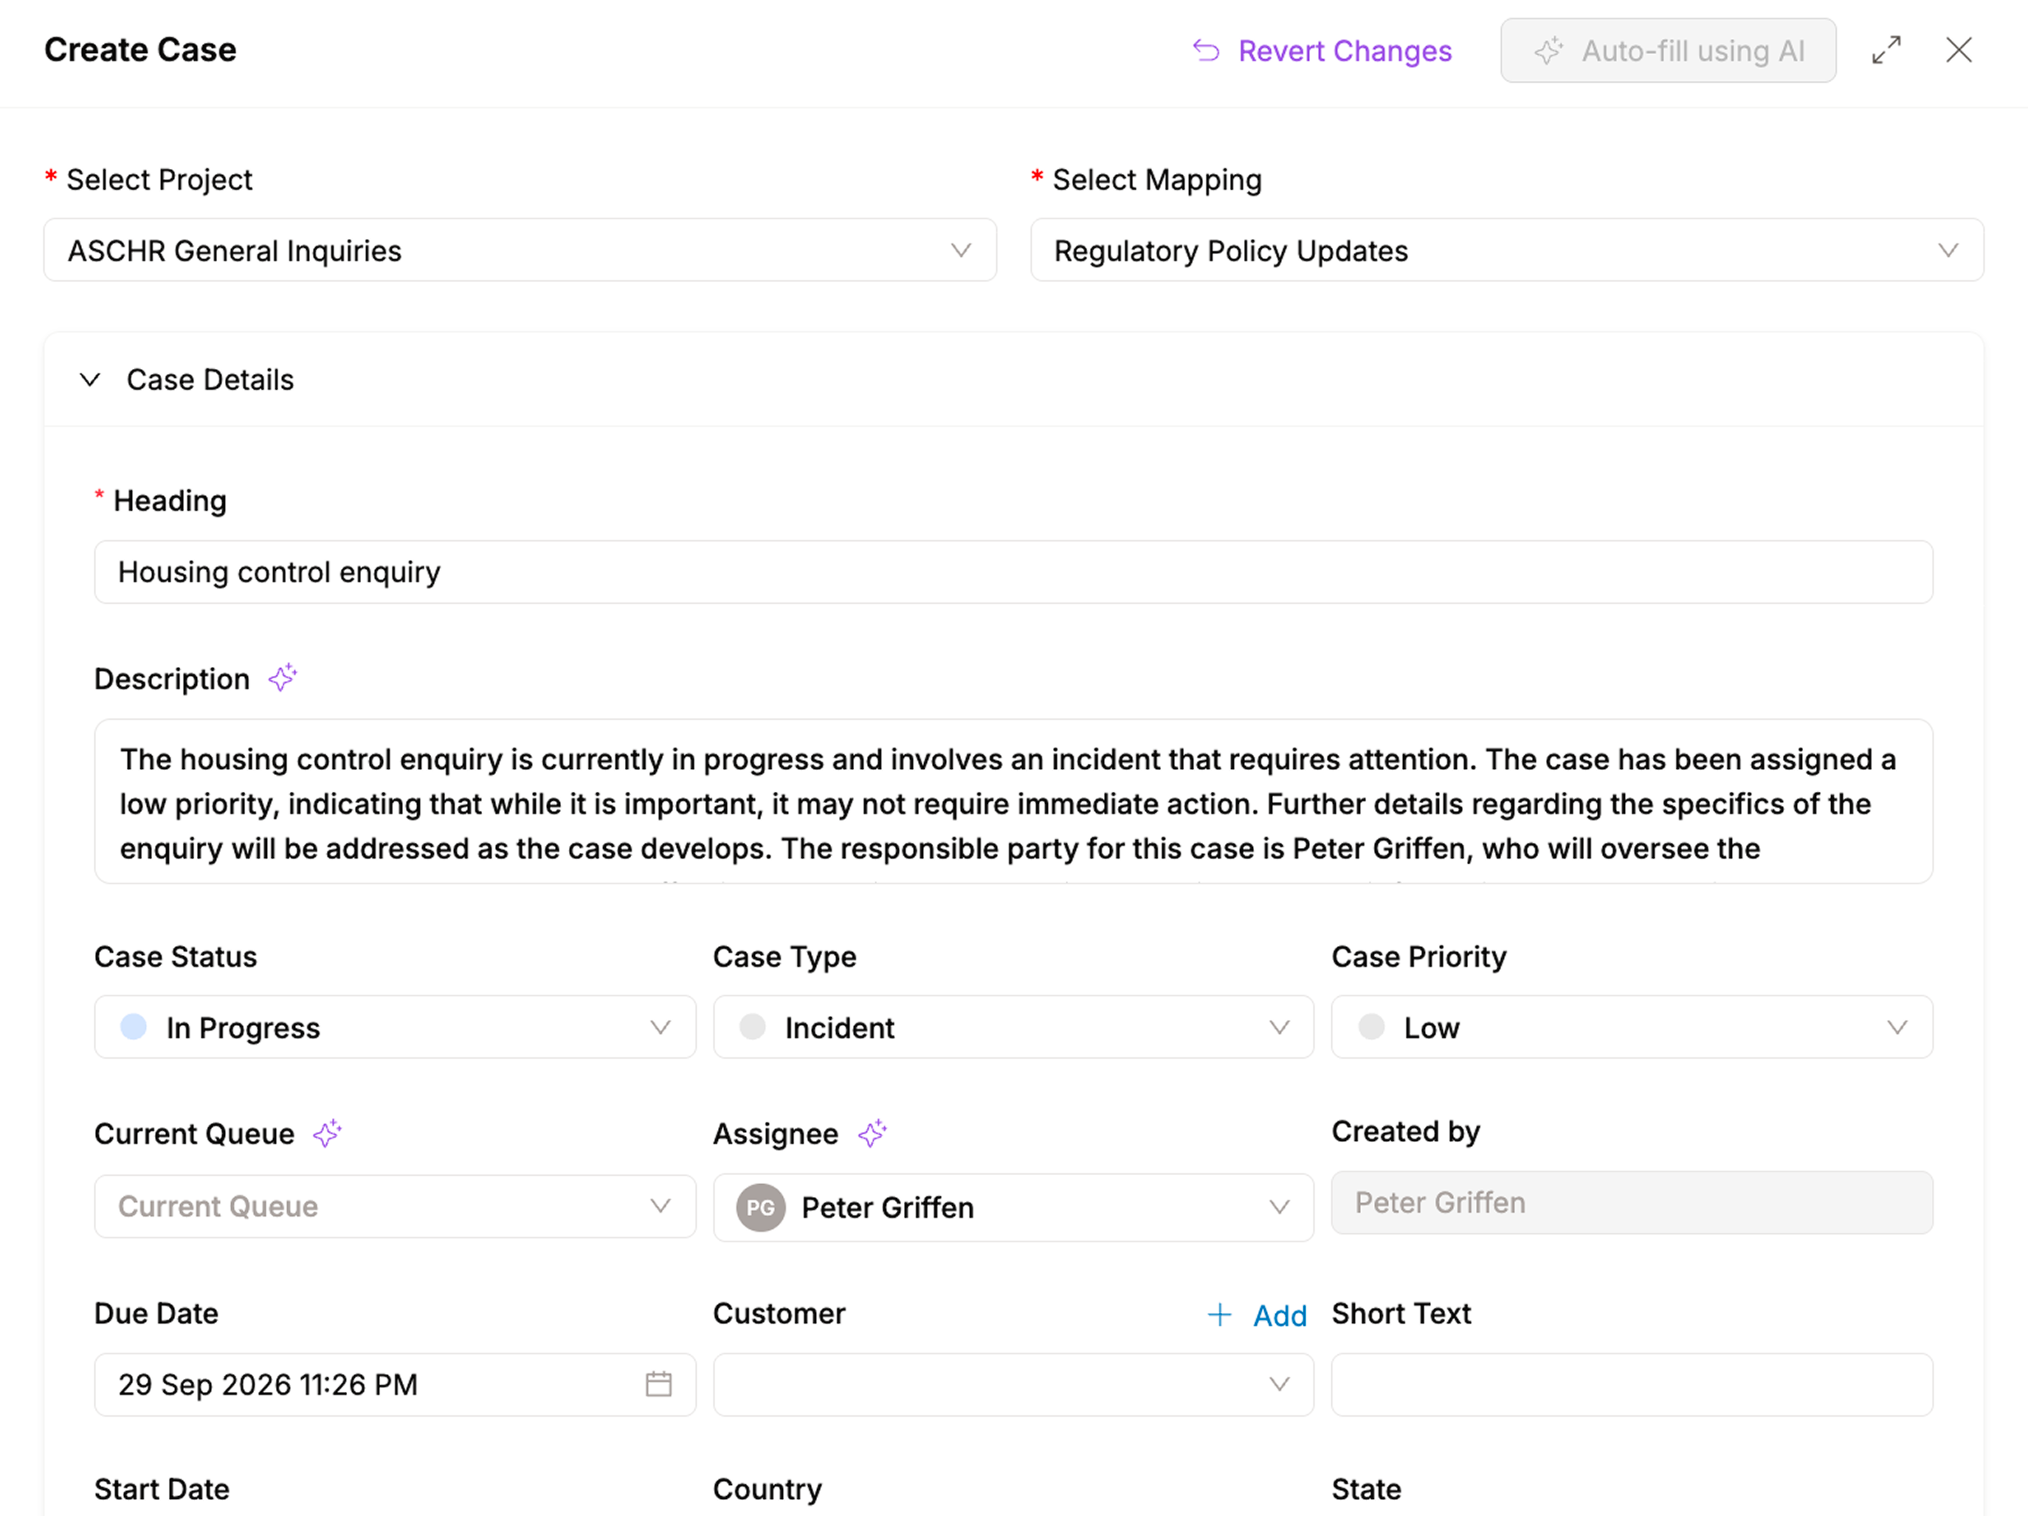
Task: Click the Short Text input field
Action: (1631, 1384)
